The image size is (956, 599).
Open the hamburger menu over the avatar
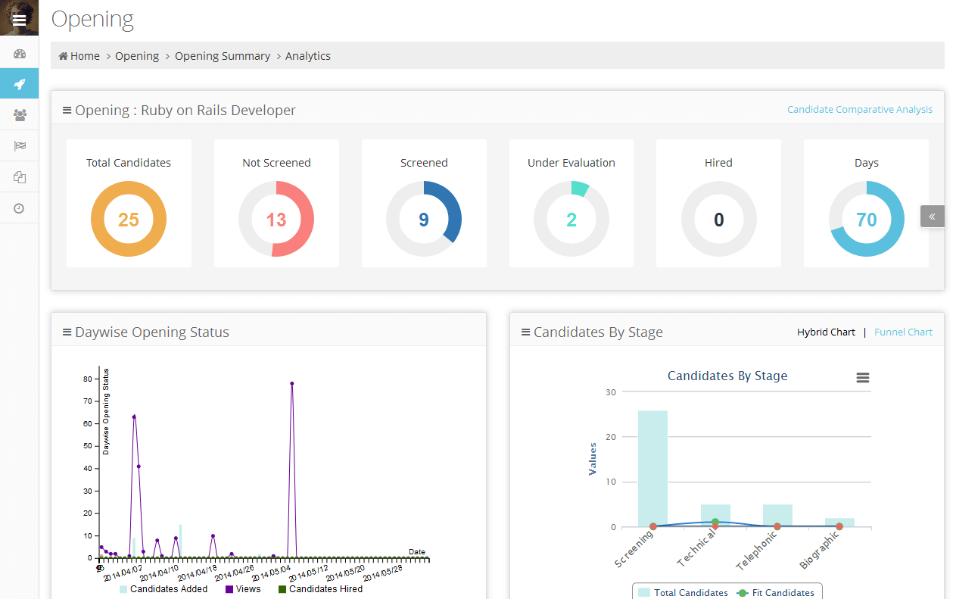19,20
